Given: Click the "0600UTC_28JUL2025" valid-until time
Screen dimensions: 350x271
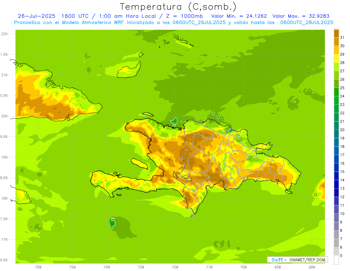Looking at the screenshot, I should coord(307,23).
